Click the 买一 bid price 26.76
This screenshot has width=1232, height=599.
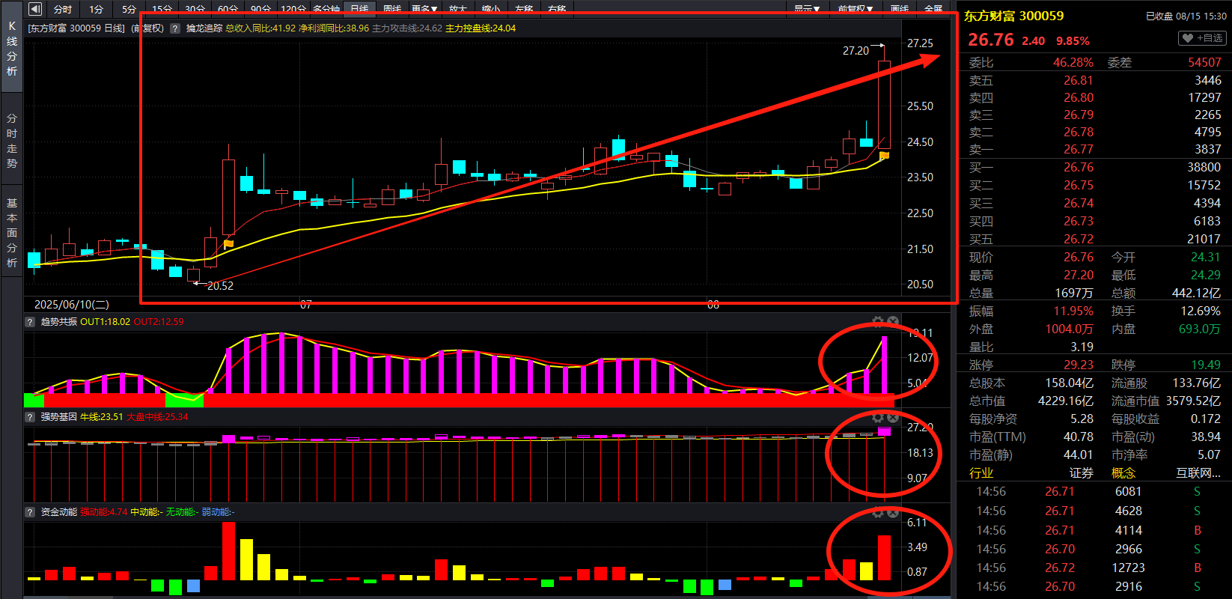(x=1079, y=167)
